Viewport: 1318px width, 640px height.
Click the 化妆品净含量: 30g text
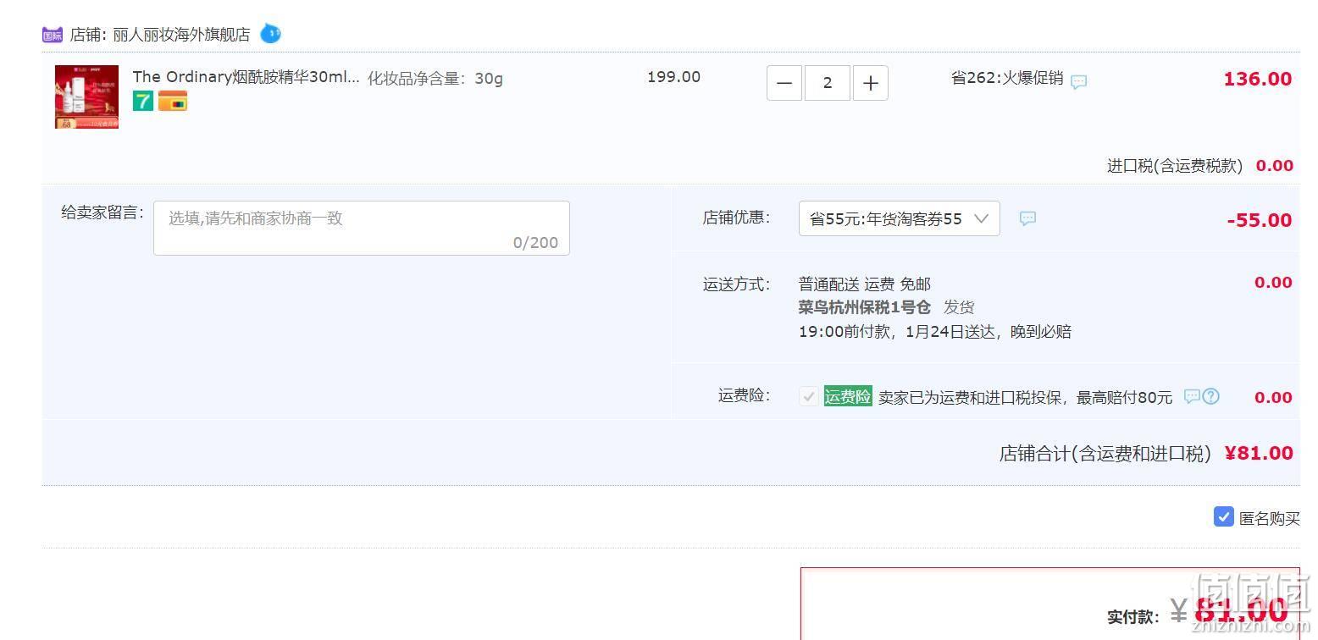[x=435, y=78]
